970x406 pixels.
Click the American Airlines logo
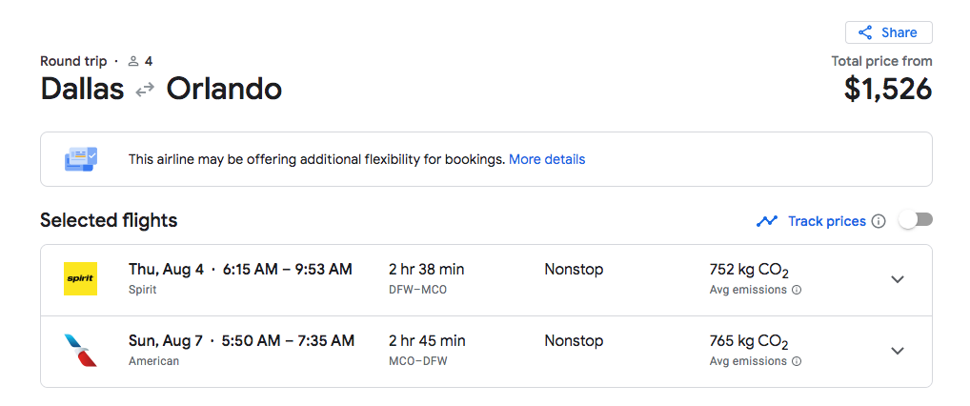click(x=80, y=351)
